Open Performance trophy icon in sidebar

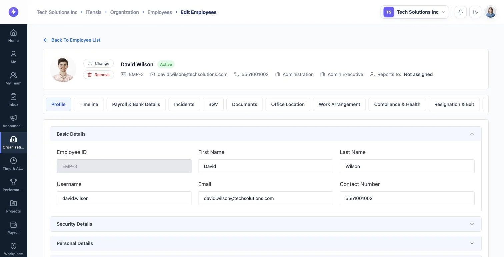click(13, 185)
